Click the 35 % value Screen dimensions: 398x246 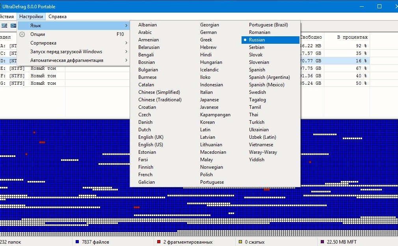point(361,53)
